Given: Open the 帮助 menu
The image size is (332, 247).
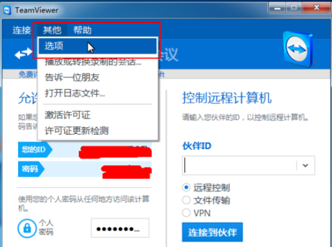Looking at the screenshot, I should 83,30.
